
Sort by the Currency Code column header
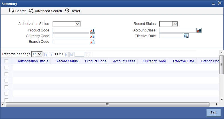[154, 61]
